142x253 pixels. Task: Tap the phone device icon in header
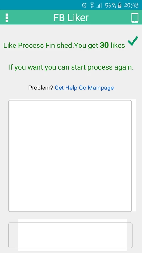135,18
